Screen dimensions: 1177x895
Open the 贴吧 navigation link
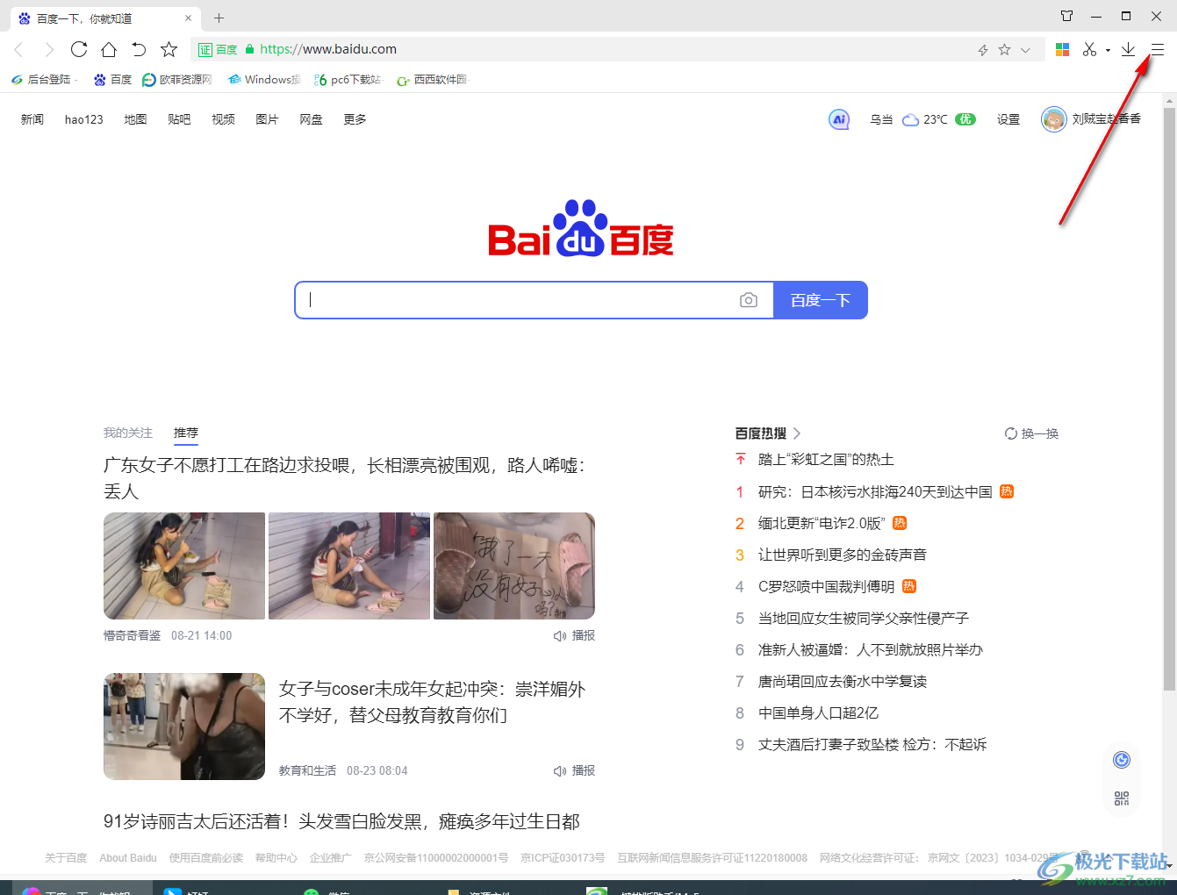pyautogui.click(x=179, y=119)
